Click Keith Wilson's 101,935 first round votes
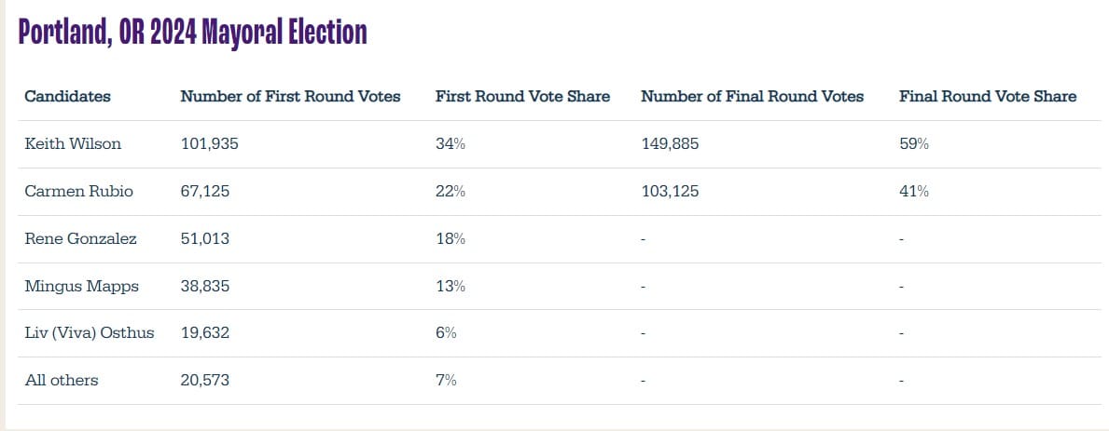 click(x=212, y=144)
